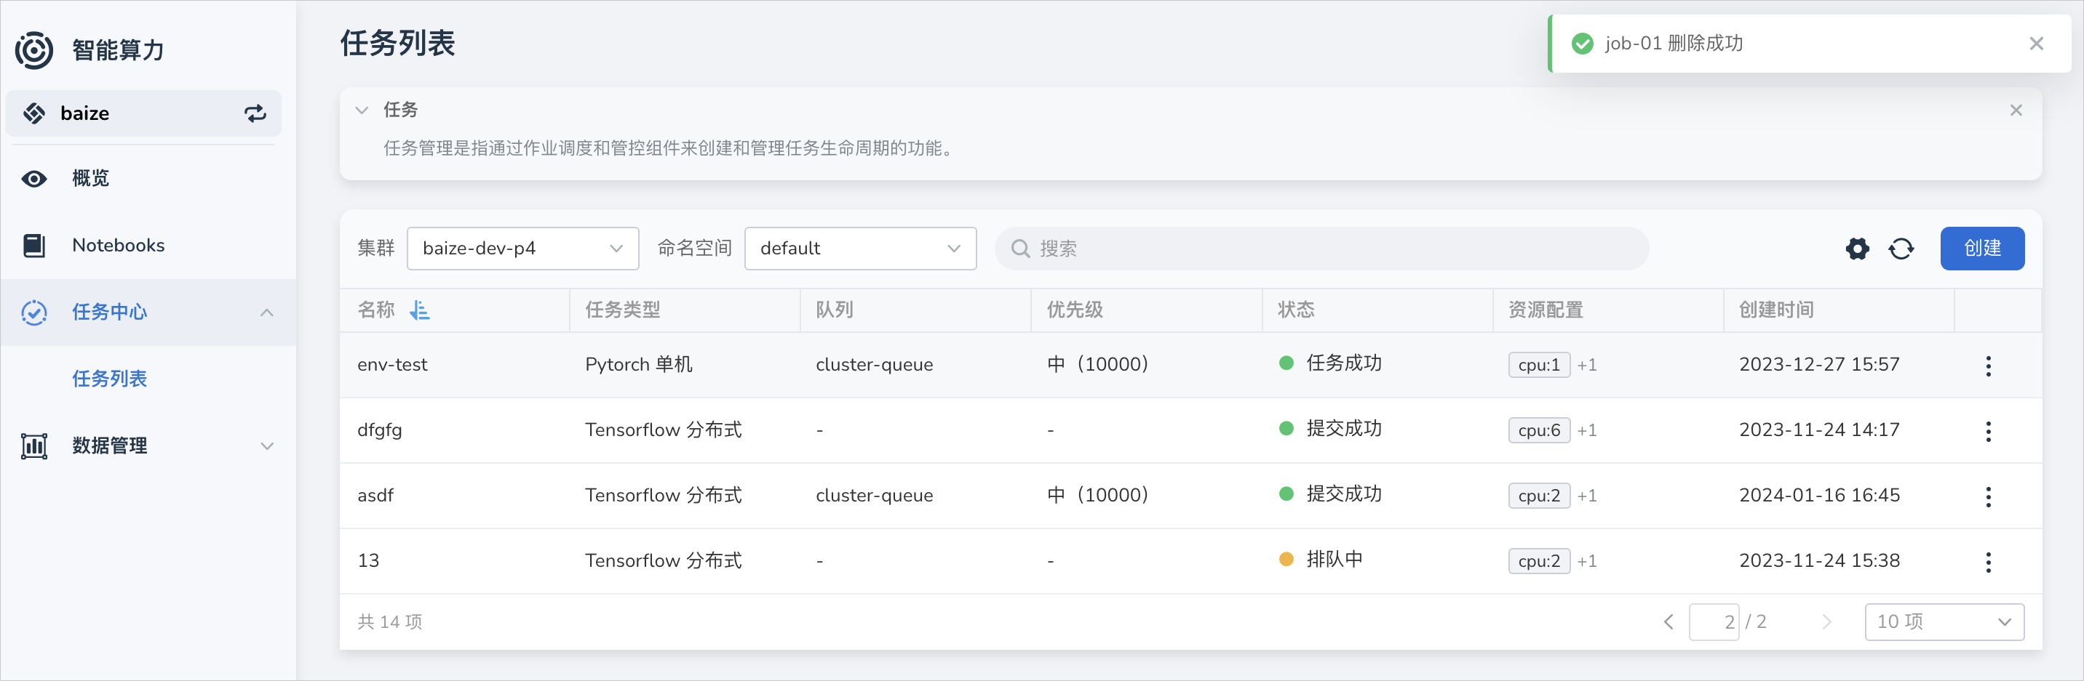
Task: Click the 智能算力 logo icon
Action: [34, 50]
